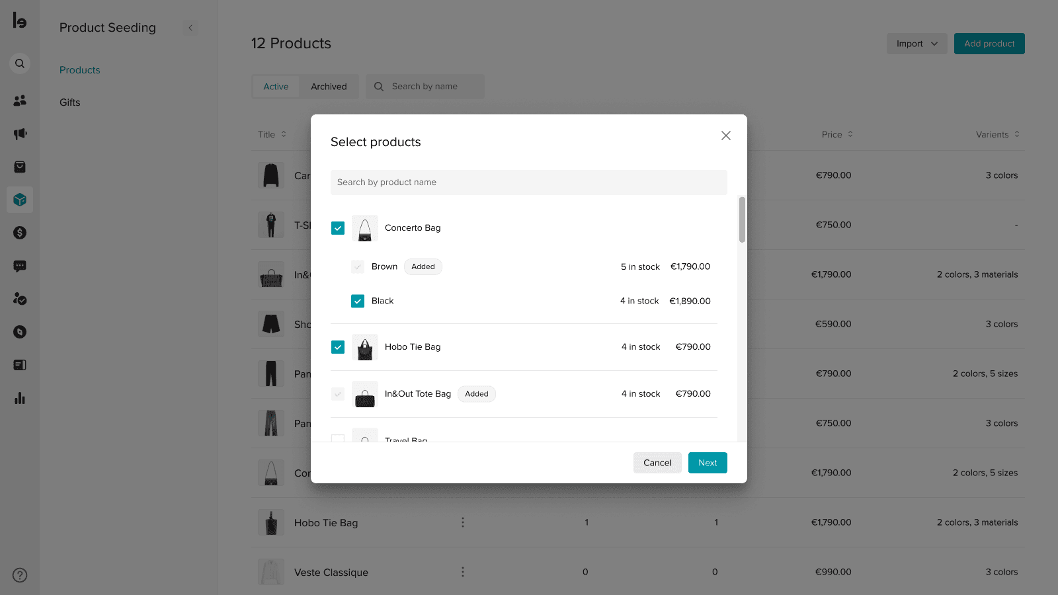The height and width of the screenshot is (595, 1058).
Task: Open the Import dropdown menu
Action: (916, 43)
